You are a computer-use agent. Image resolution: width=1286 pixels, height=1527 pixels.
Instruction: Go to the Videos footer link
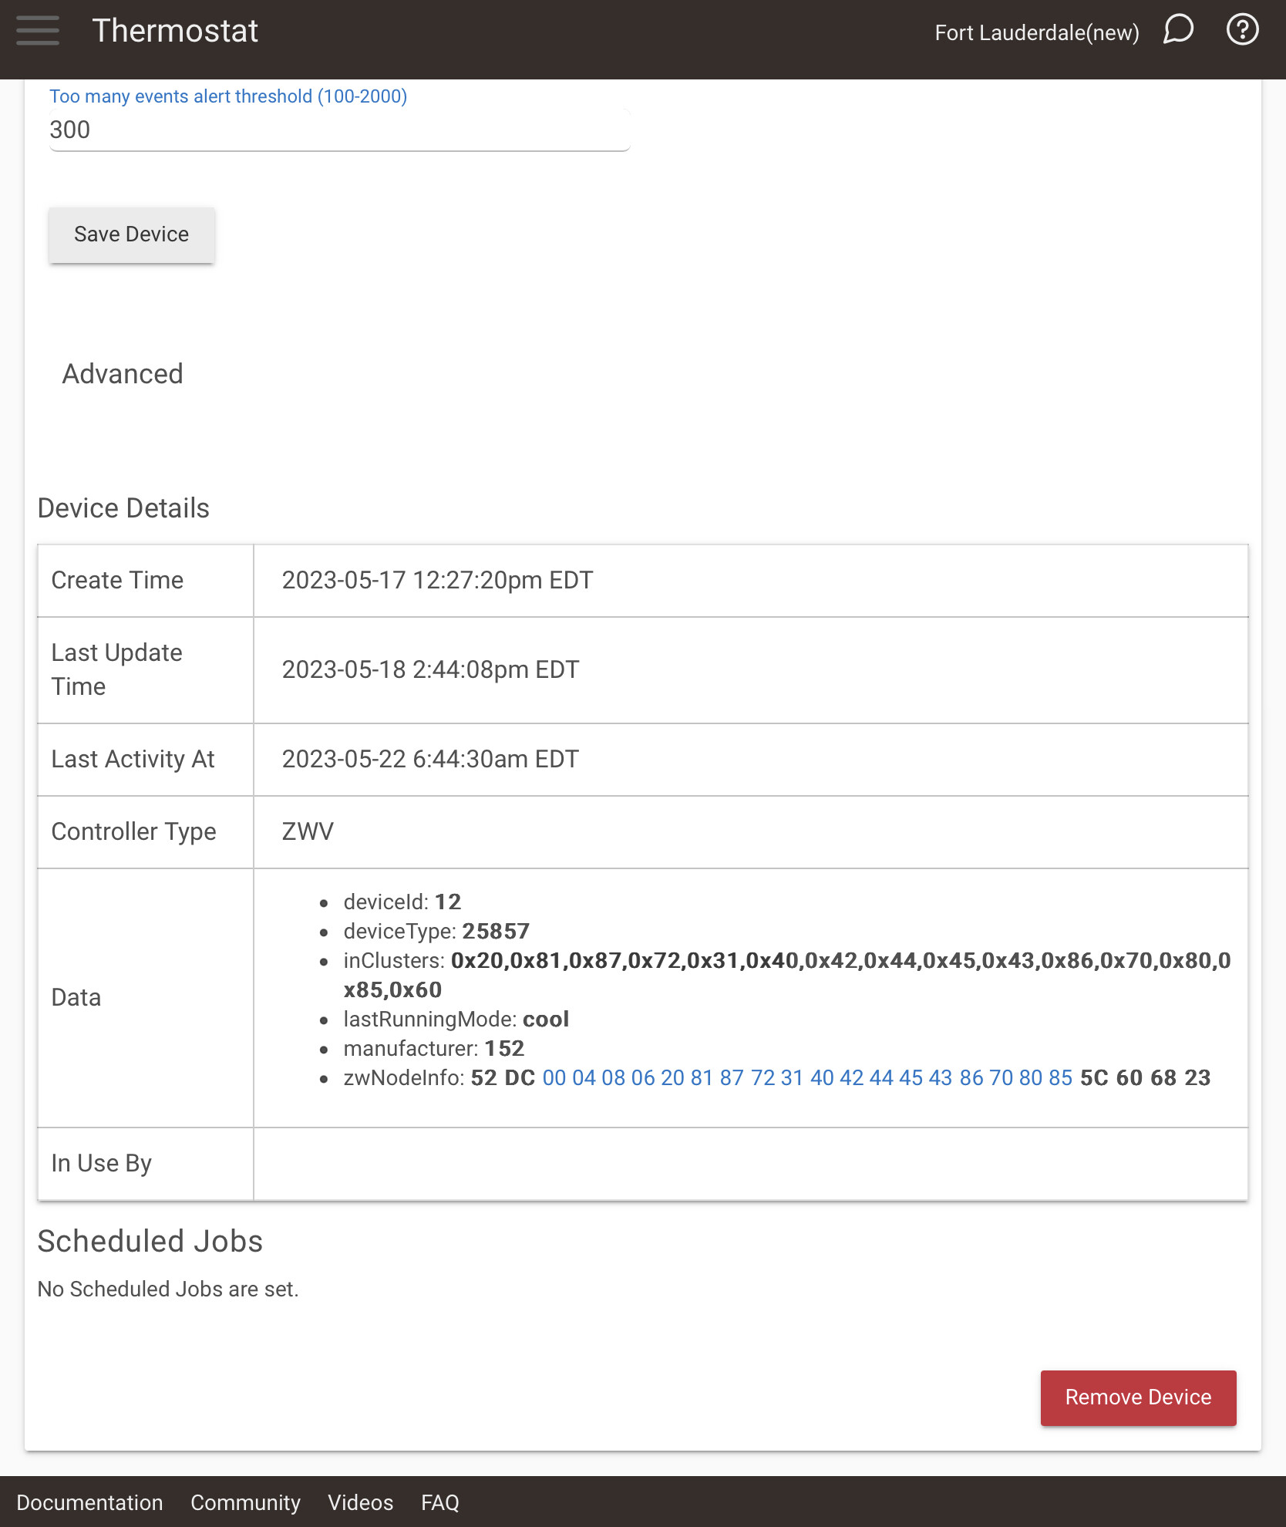(x=360, y=1502)
